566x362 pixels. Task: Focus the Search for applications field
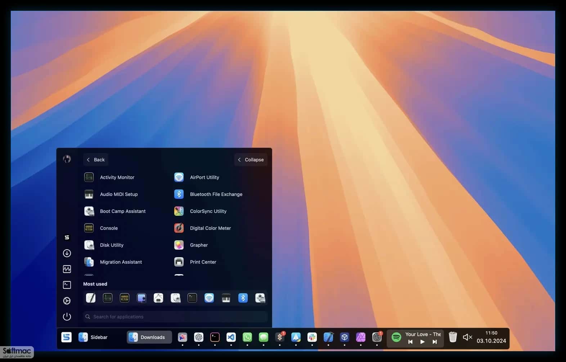click(x=175, y=317)
